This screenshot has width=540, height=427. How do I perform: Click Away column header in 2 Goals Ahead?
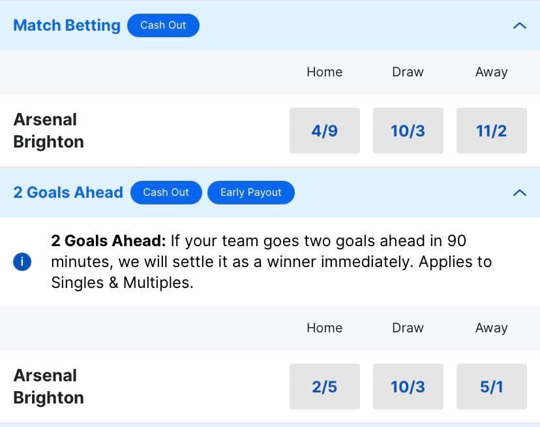(x=492, y=328)
